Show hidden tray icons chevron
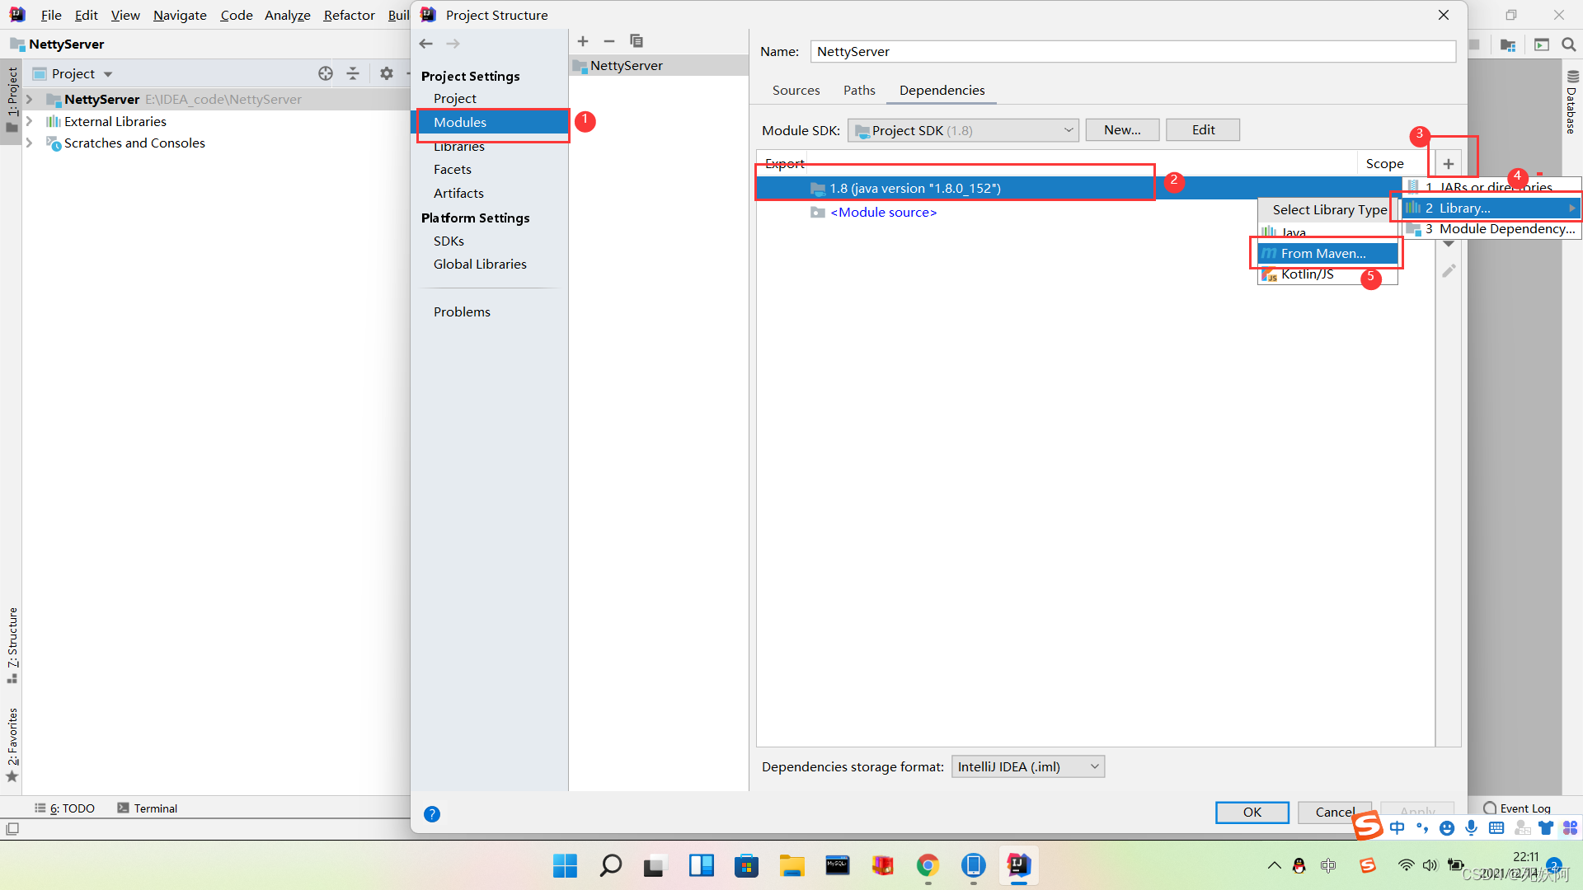The image size is (1583, 890). coord(1275,865)
